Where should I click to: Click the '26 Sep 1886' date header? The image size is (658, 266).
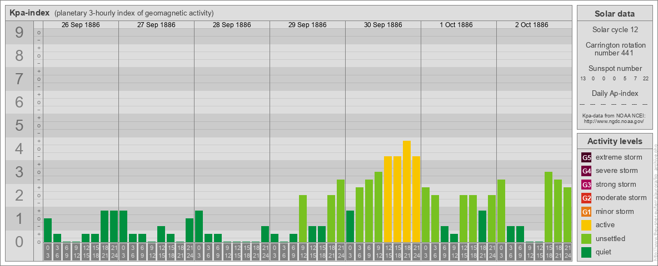tap(81, 25)
